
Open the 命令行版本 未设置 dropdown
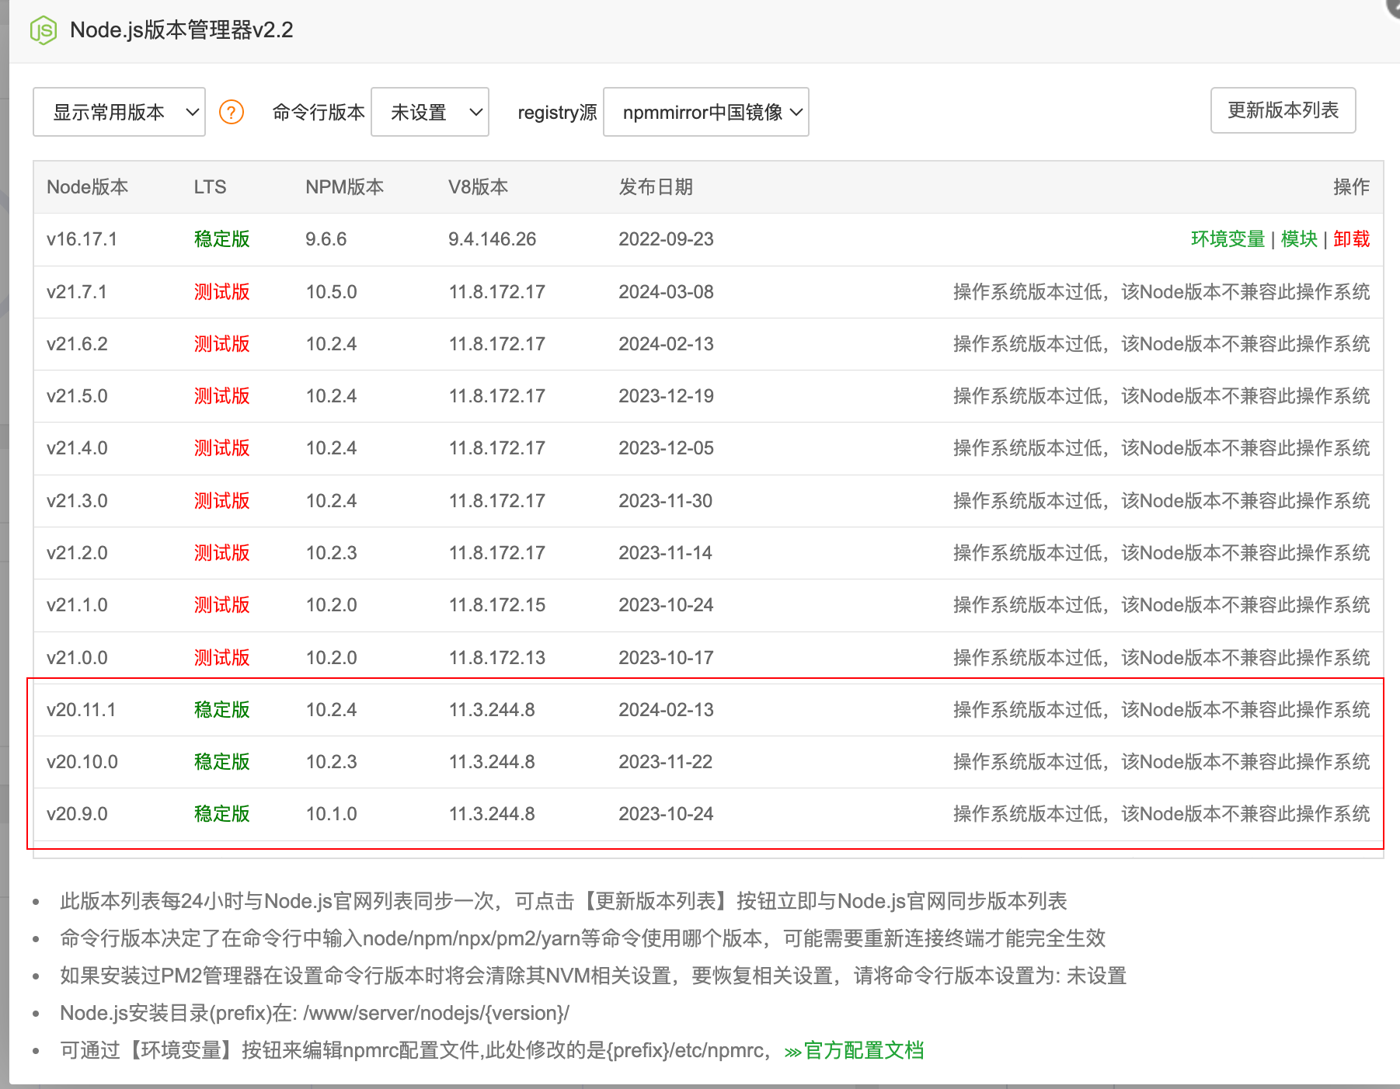(x=430, y=112)
